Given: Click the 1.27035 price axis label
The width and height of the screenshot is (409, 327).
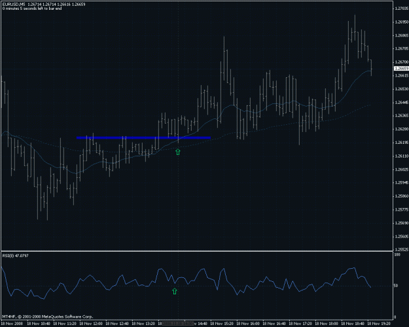Looking at the screenshot, I should pyautogui.click(x=402, y=9).
